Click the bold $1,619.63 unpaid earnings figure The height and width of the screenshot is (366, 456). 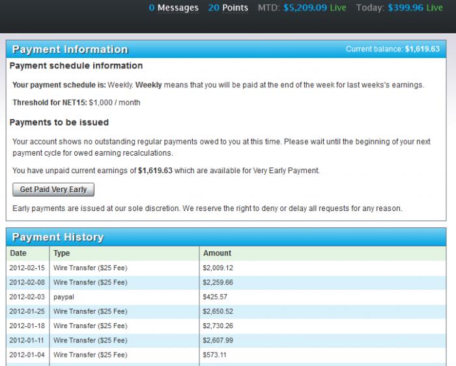pos(155,171)
